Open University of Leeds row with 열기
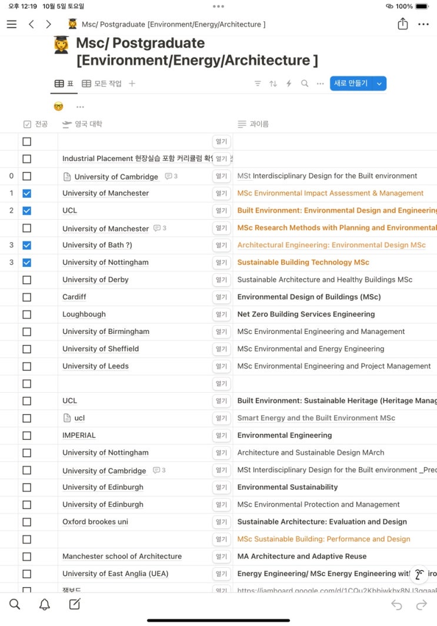The image size is (437, 626). click(221, 366)
